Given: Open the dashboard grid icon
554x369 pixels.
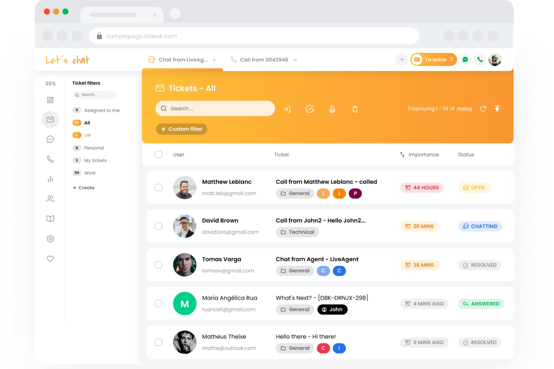Looking at the screenshot, I should pos(50,100).
